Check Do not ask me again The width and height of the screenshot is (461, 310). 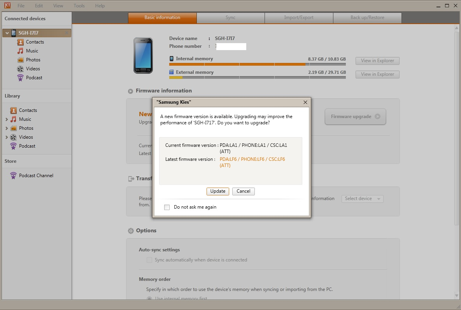pyautogui.click(x=167, y=207)
